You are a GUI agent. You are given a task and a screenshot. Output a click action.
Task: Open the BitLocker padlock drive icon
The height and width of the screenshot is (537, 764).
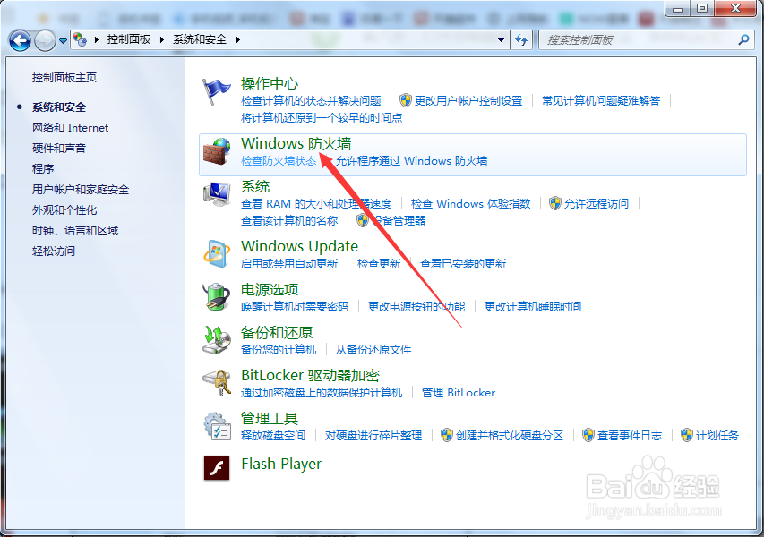pyautogui.click(x=217, y=383)
